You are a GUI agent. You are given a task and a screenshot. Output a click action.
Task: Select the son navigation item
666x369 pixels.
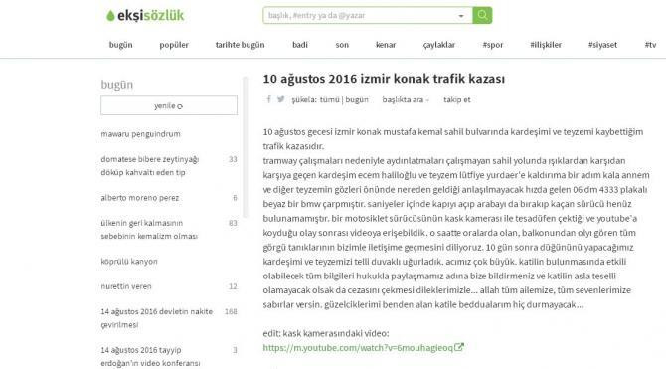tap(342, 45)
